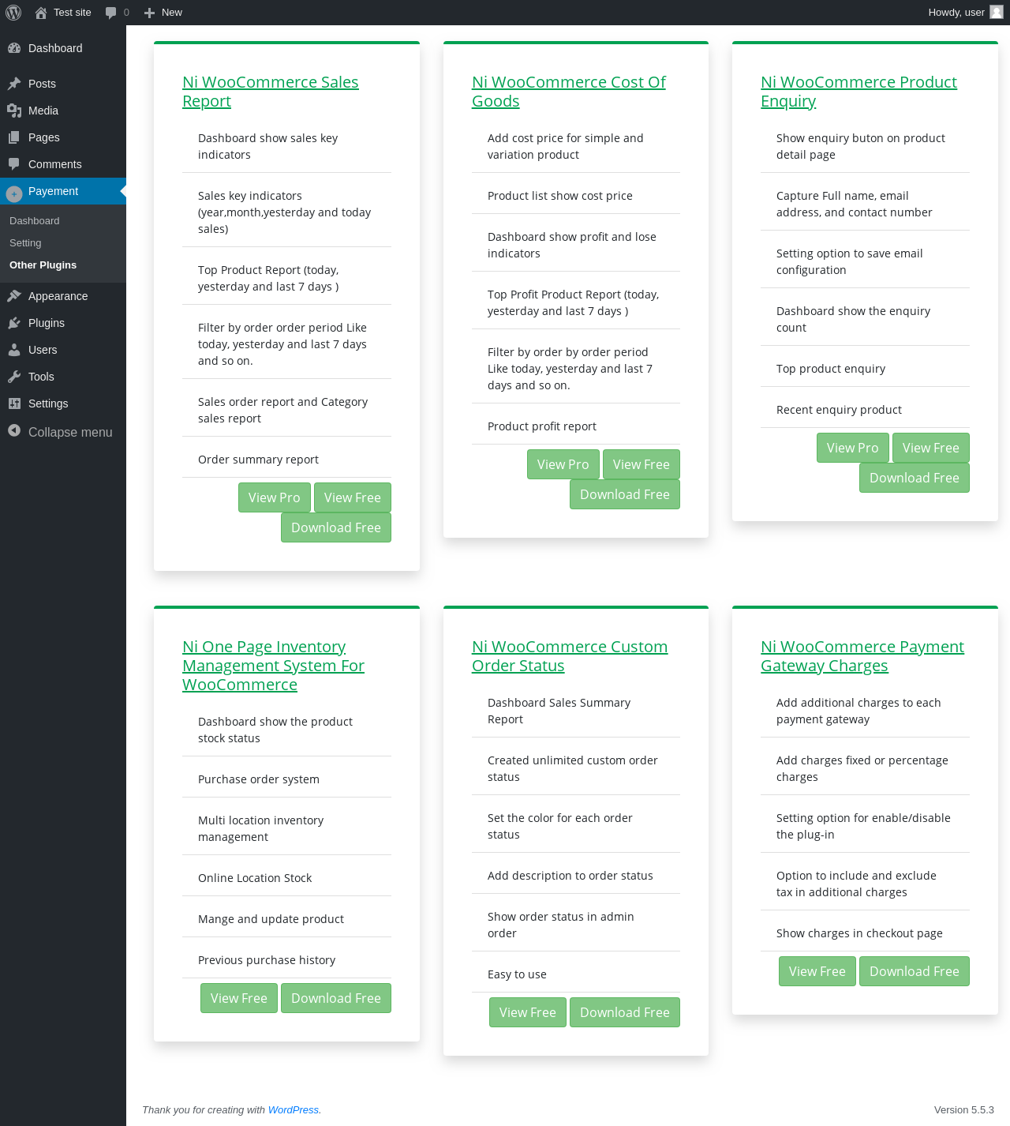The width and height of the screenshot is (1010, 1126).
Task: Click the Settings sliders icon
Action: coord(14,403)
